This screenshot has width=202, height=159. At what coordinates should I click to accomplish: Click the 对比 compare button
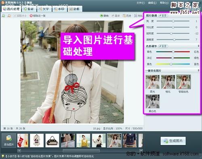pyautogui.click(x=138, y=16)
